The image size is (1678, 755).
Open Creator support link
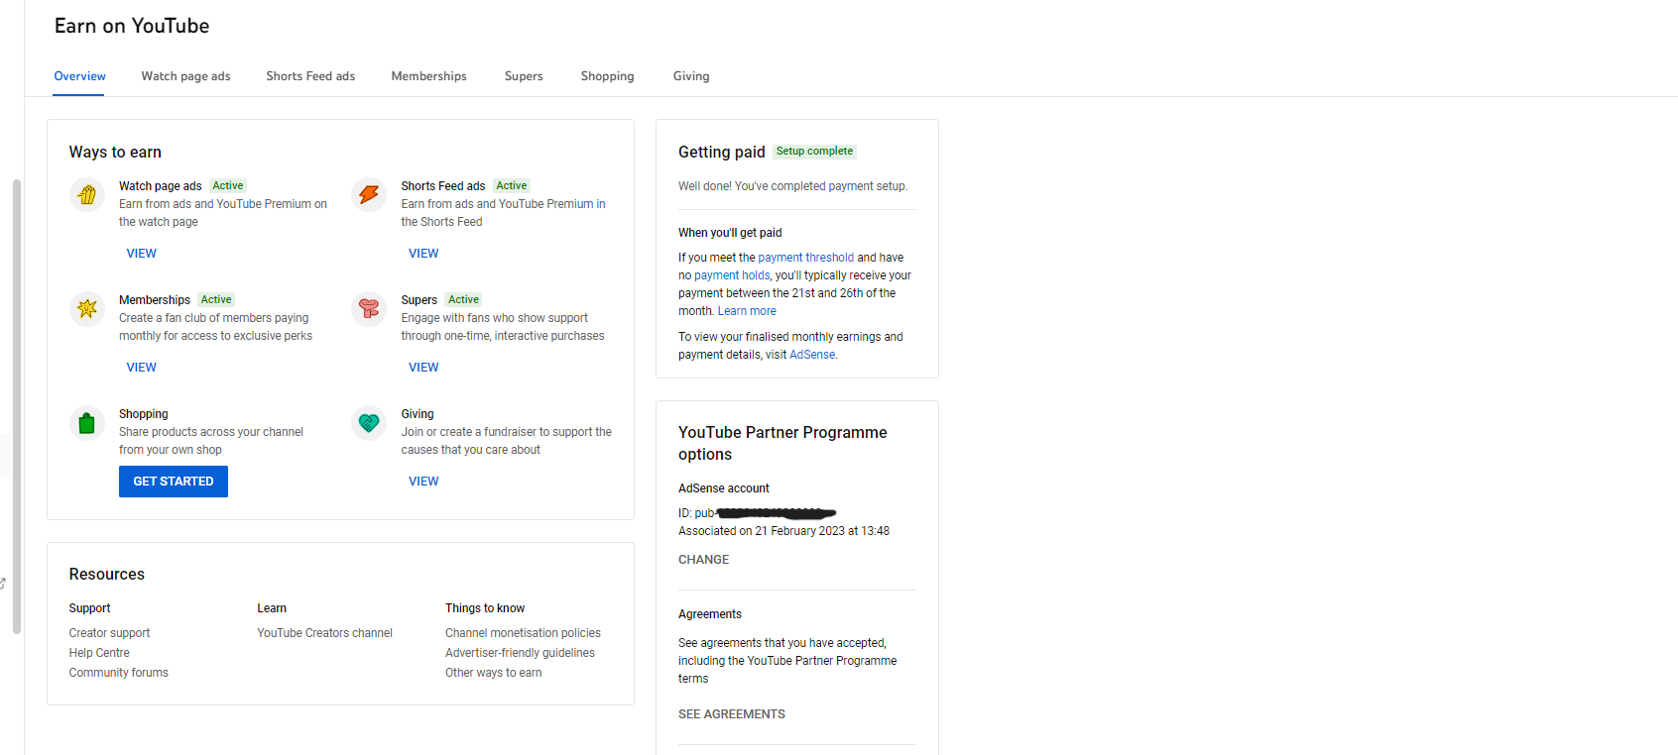click(109, 633)
